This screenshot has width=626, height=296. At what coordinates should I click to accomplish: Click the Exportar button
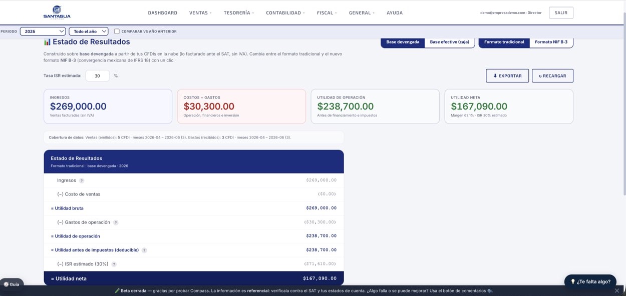(x=507, y=76)
